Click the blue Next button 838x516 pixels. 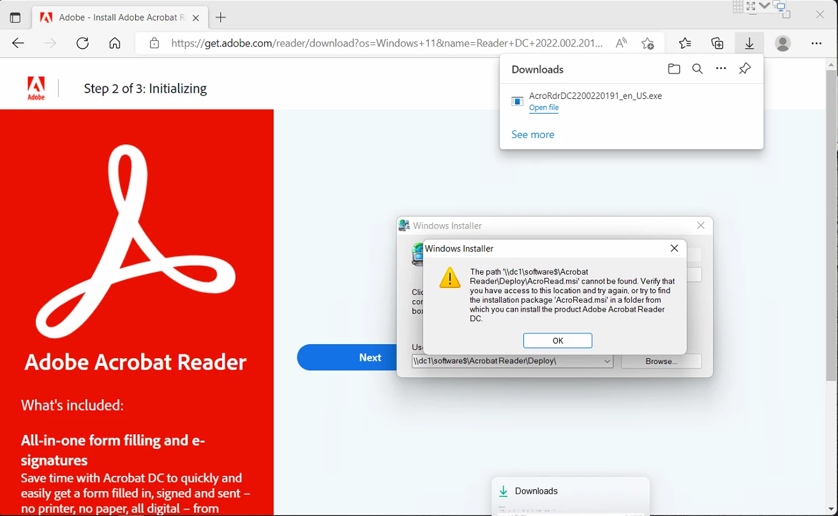(x=347, y=358)
